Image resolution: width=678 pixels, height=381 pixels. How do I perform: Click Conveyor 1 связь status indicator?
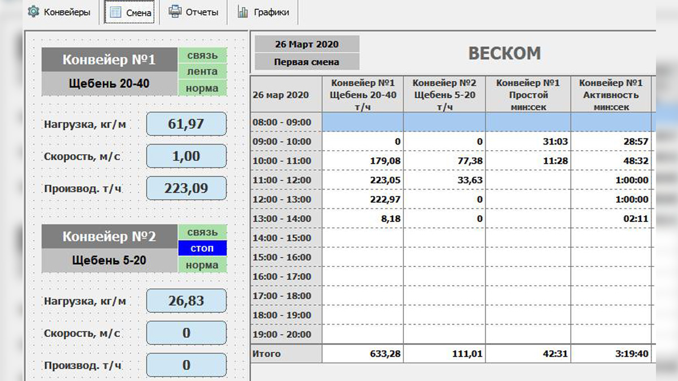click(202, 55)
